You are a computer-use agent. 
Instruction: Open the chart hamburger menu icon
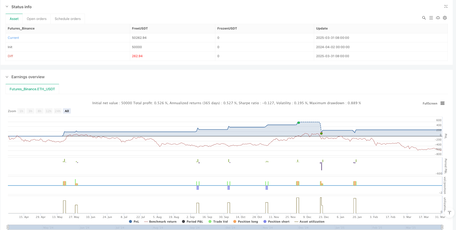[x=442, y=103]
